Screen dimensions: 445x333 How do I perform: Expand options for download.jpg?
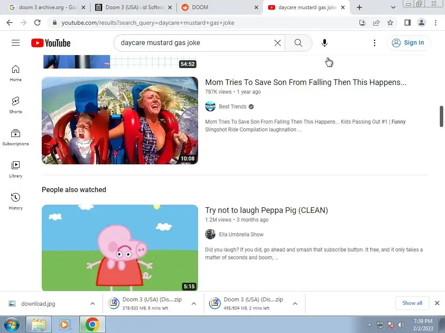[93, 304]
